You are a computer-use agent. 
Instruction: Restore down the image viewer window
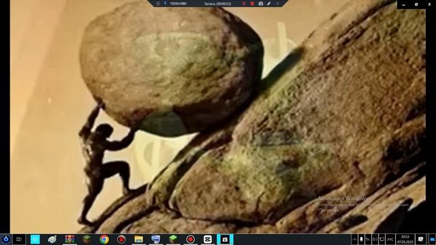point(416,5)
